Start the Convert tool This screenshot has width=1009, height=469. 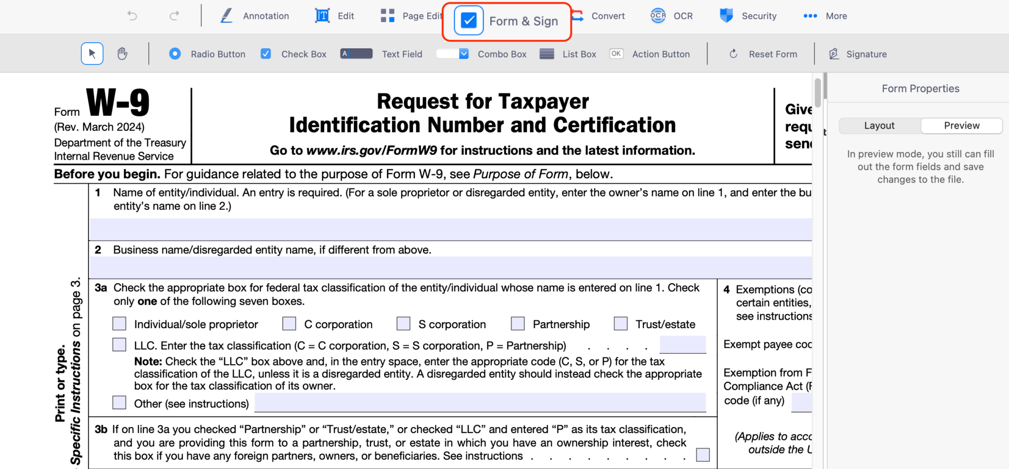[599, 16]
